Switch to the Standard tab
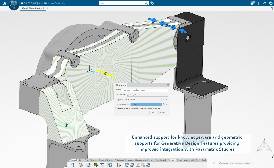 pos(73,160)
